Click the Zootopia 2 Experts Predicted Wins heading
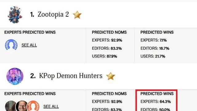Viewport: 197px width, 111px height. [x=30, y=32]
